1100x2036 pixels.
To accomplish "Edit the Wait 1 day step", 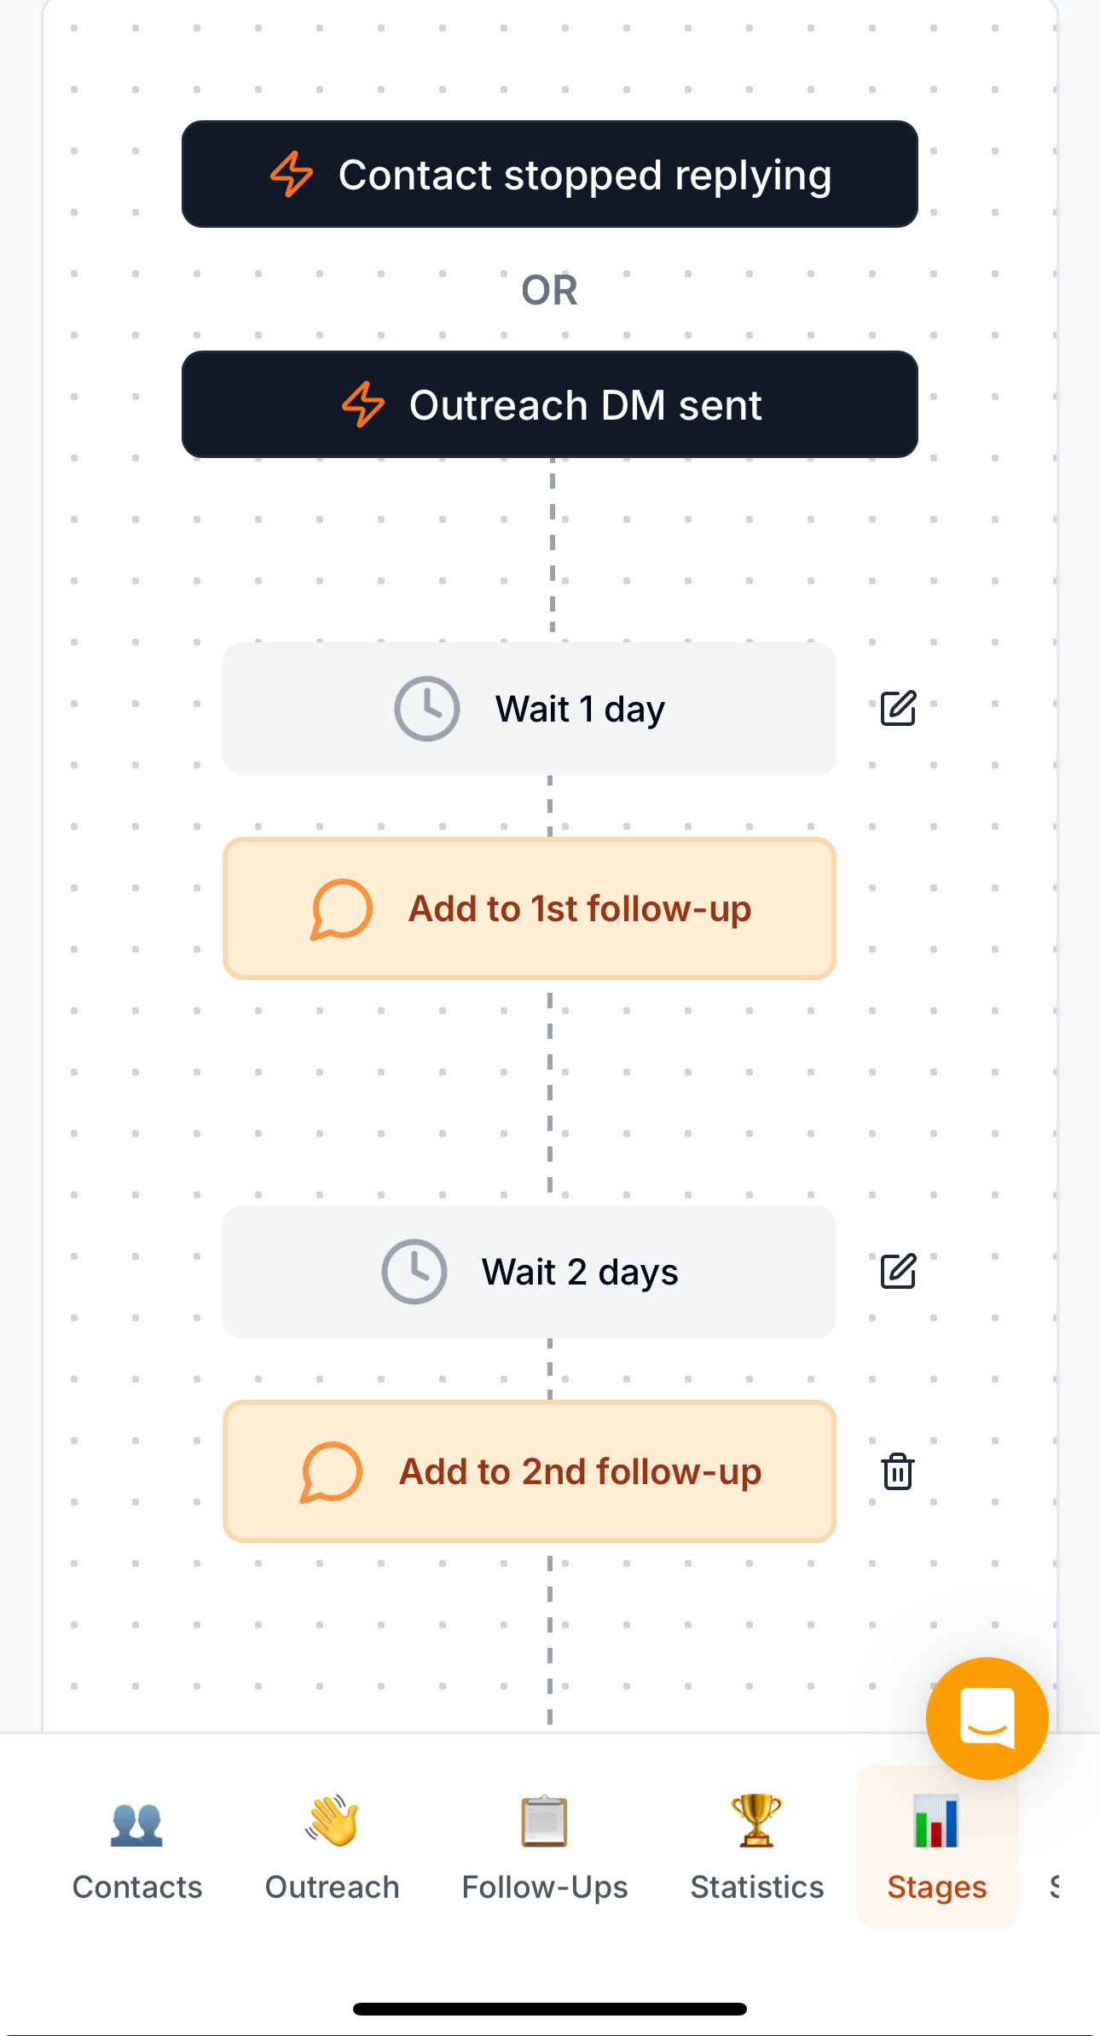I will click(x=898, y=708).
